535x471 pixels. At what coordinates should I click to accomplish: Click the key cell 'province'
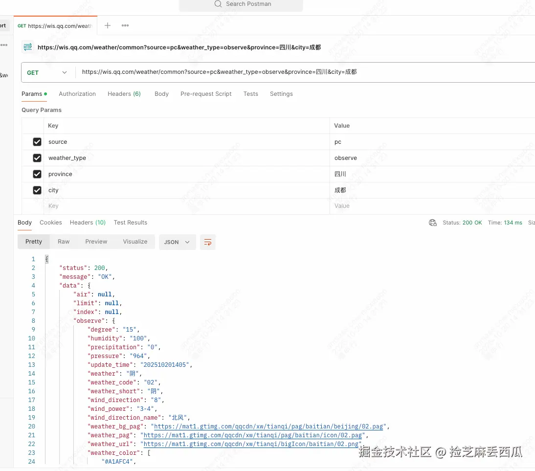pos(187,174)
